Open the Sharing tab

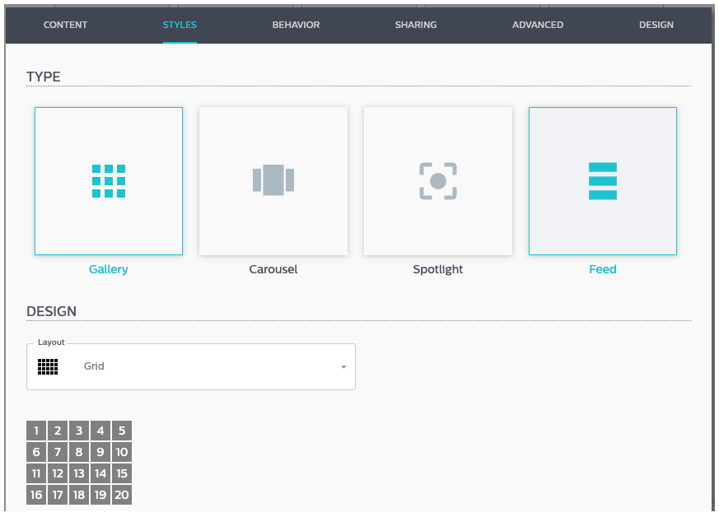[416, 25]
